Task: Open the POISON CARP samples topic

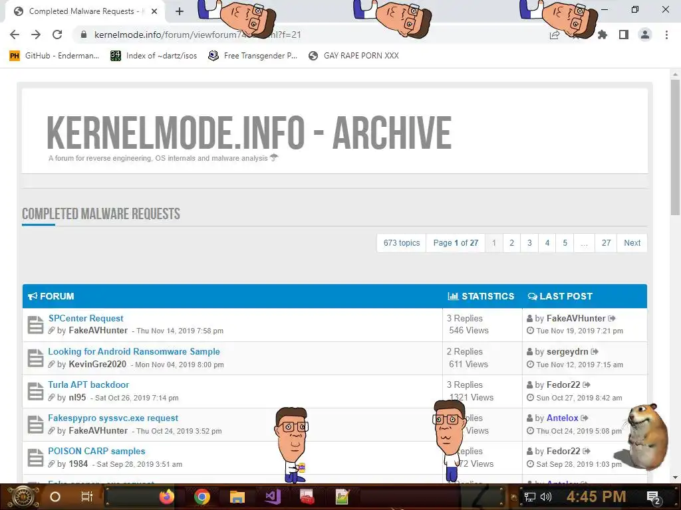Action: pyautogui.click(x=96, y=451)
